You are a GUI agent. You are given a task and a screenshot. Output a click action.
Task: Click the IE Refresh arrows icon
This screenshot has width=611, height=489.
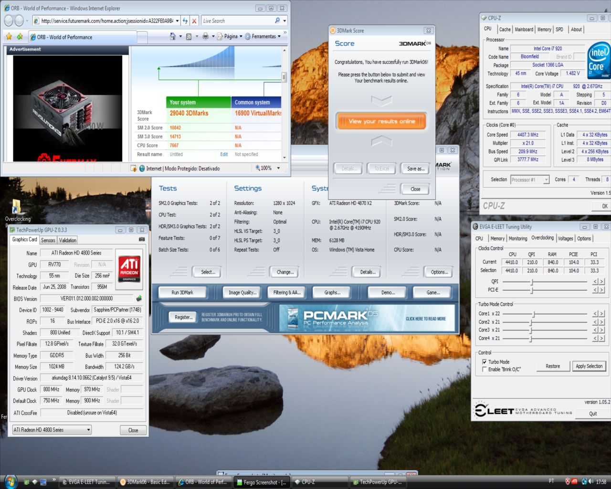pos(185,21)
